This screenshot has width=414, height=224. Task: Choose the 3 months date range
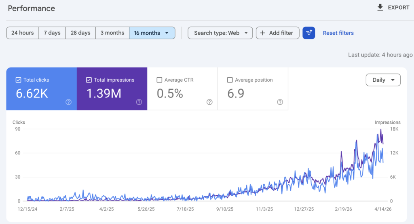point(112,33)
